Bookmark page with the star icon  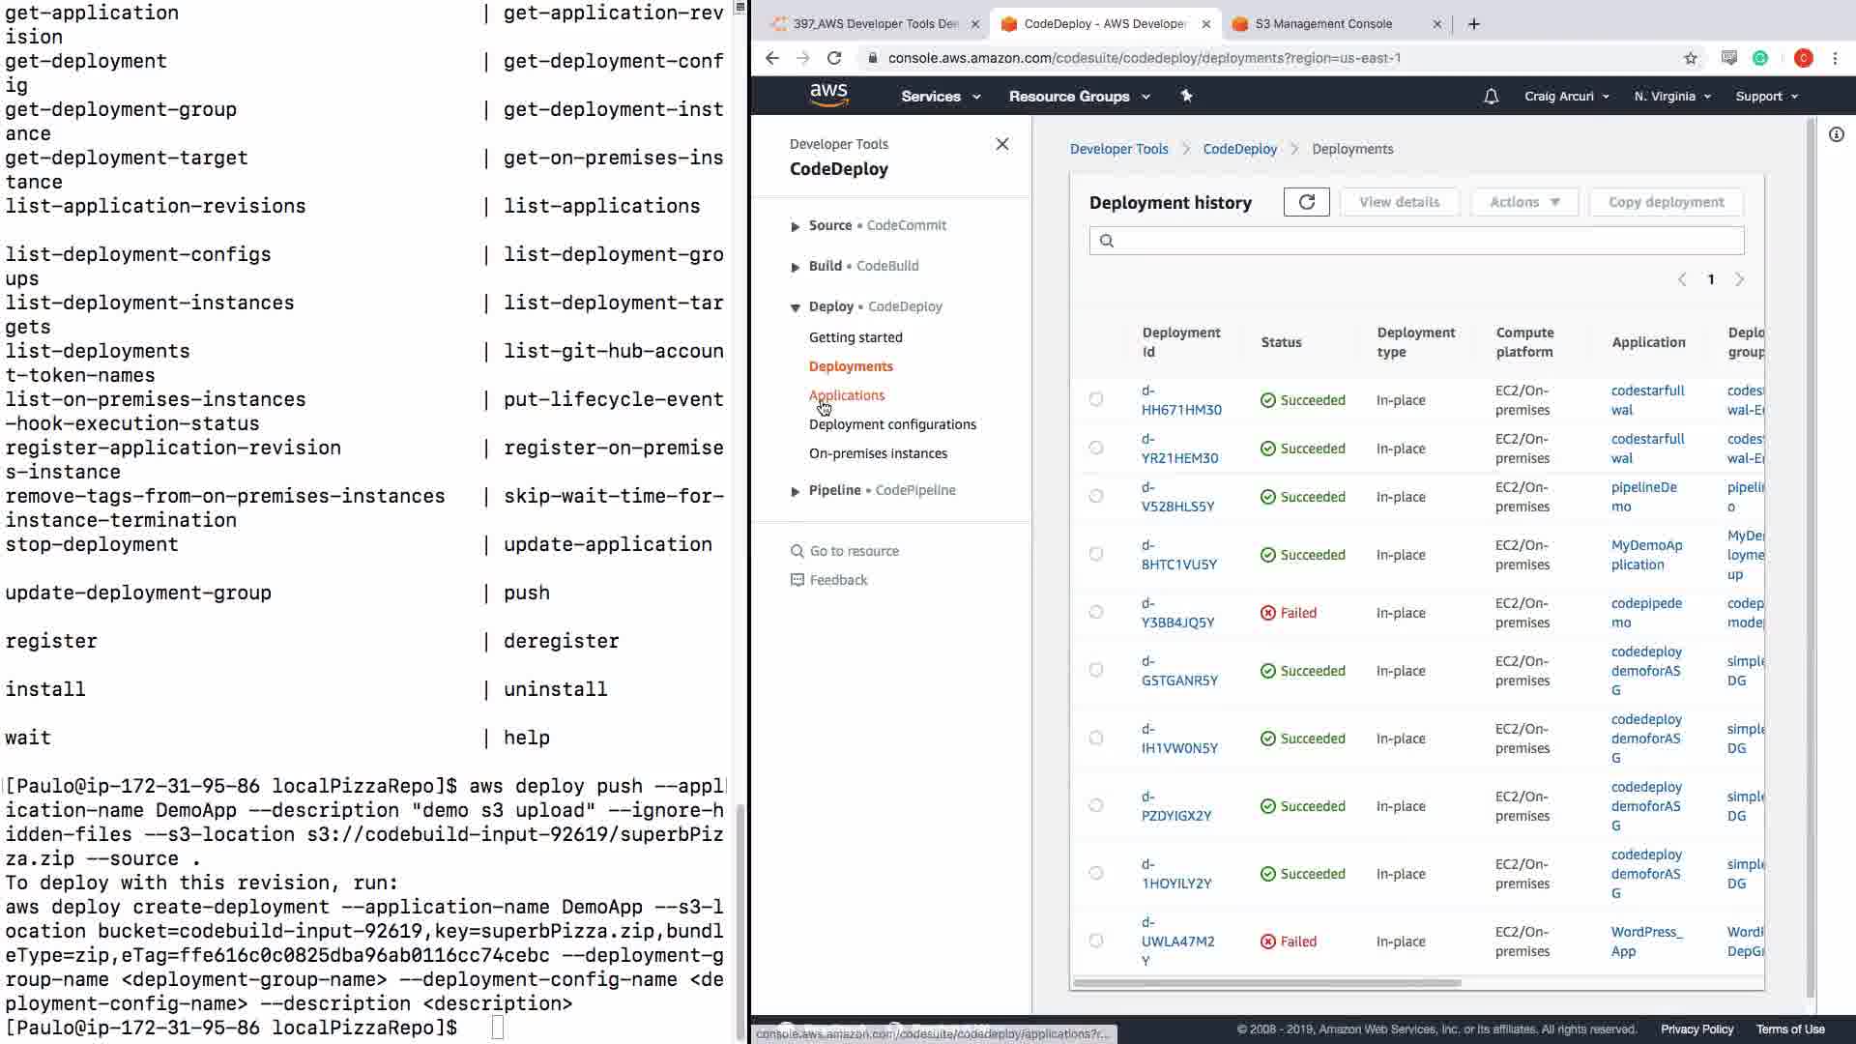point(1690,58)
